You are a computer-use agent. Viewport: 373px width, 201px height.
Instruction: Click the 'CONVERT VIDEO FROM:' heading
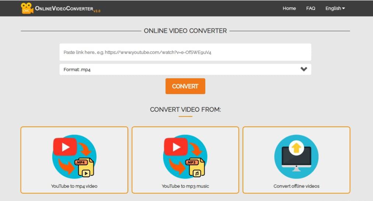point(185,110)
